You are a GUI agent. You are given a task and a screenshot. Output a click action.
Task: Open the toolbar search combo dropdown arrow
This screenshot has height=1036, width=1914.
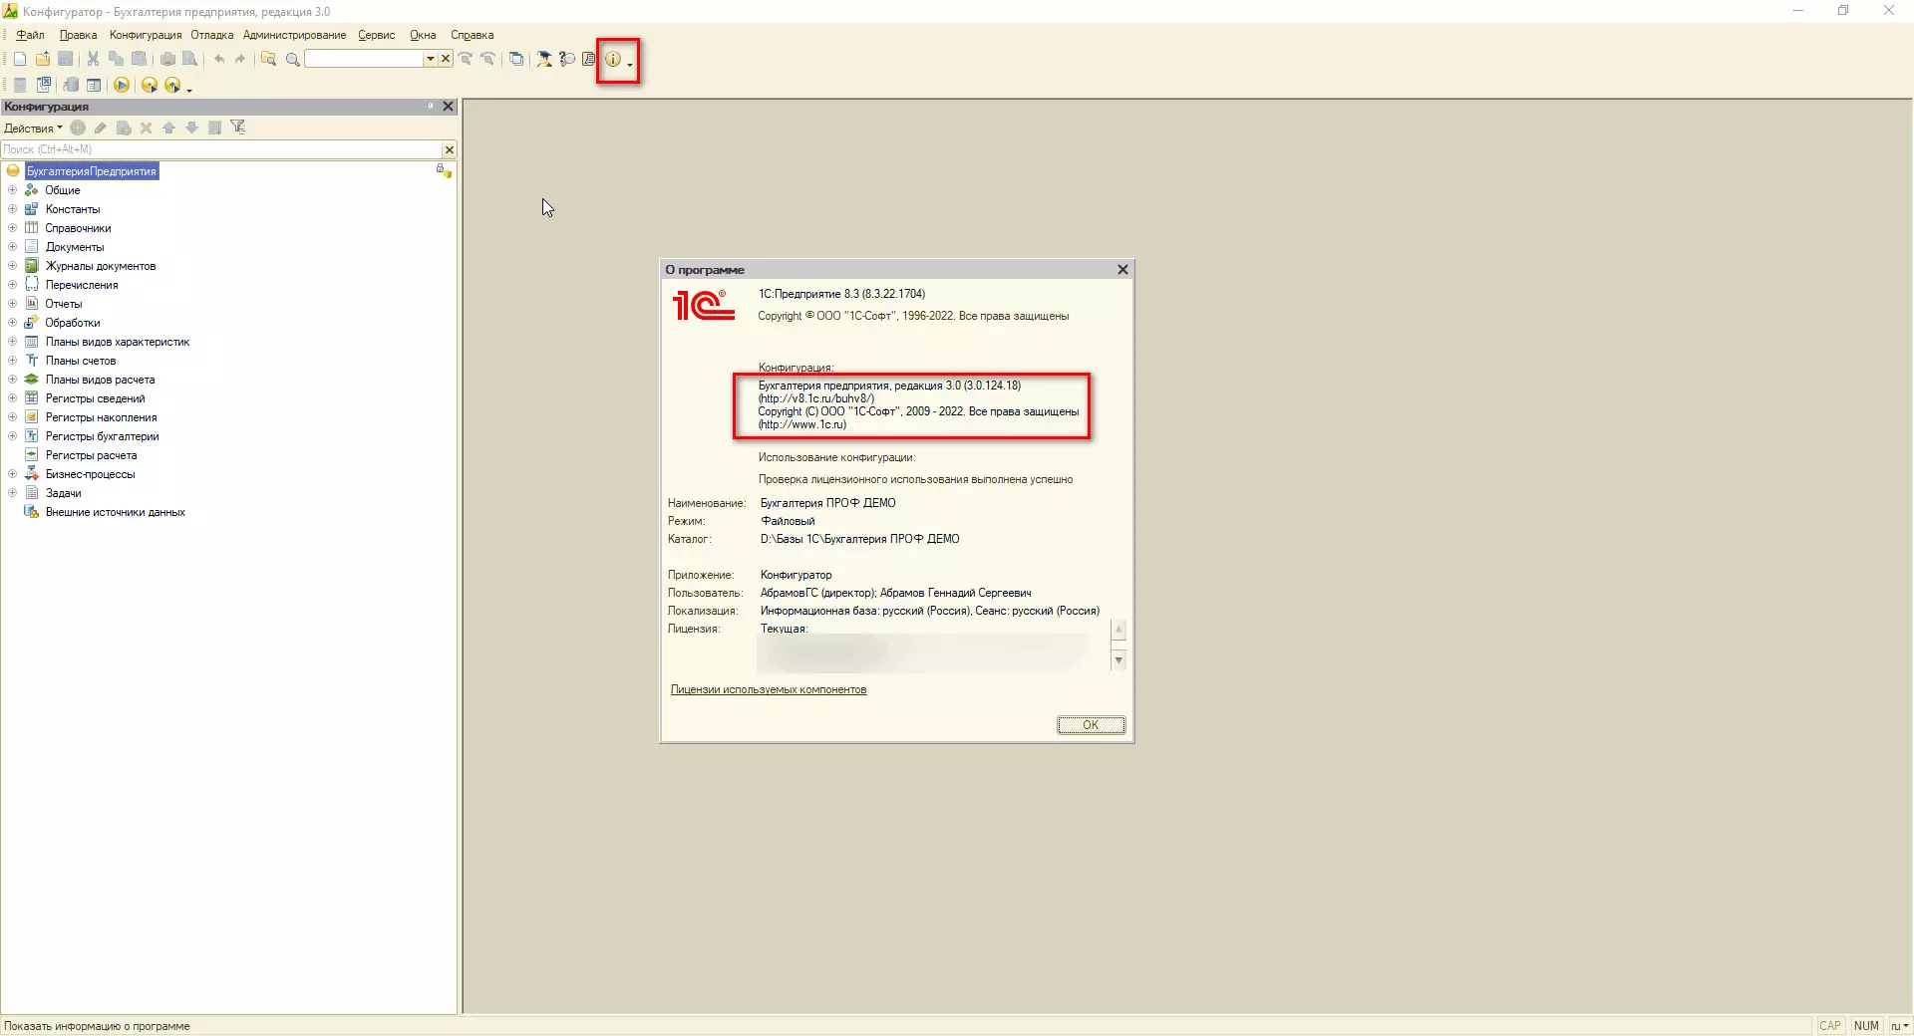pyautogui.click(x=431, y=59)
